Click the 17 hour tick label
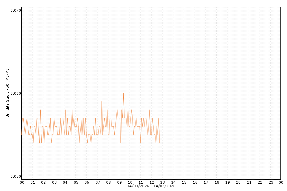Image resolution: width=287 pixels, height=191 pixels. pos(206,182)
